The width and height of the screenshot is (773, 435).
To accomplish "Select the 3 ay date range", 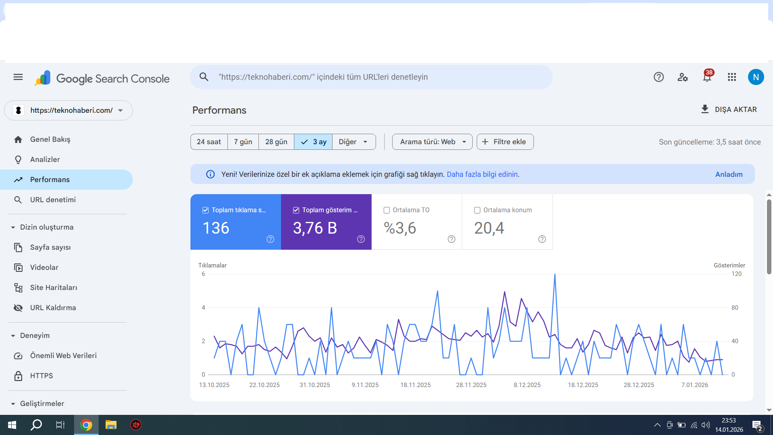I will coord(313,142).
